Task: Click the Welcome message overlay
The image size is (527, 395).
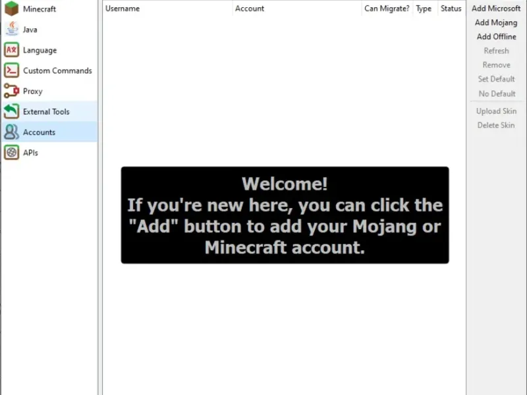Action: point(285,215)
